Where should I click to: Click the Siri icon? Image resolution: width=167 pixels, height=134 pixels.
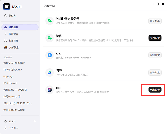49,90
